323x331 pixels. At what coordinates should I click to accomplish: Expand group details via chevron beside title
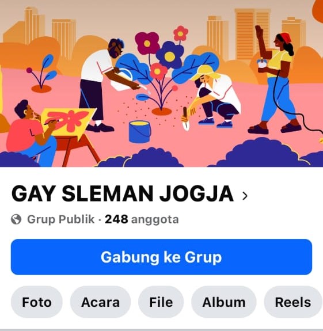click(x=245, y=196)
